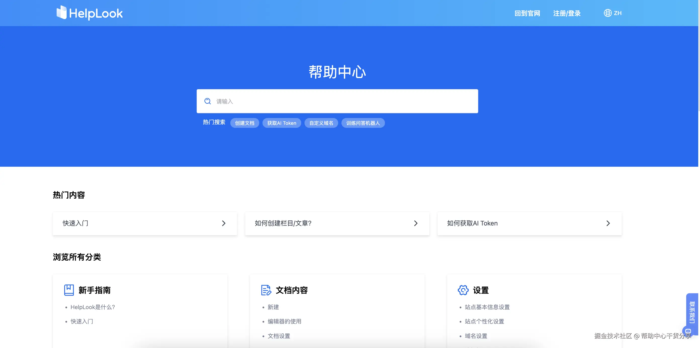Expand the 快速入门 card arrow
Image resolution: width=700 pixels, height=348 pixels.
[x=224, y=223]
